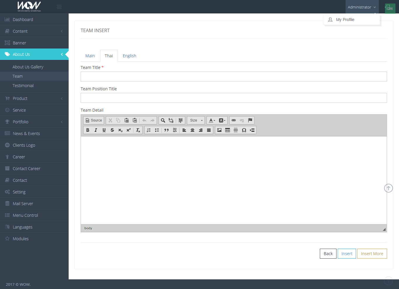This screenshot has width=399, height=289.
Task: Click the Copy icon in editor toolbar
Action: click(118, 120)
